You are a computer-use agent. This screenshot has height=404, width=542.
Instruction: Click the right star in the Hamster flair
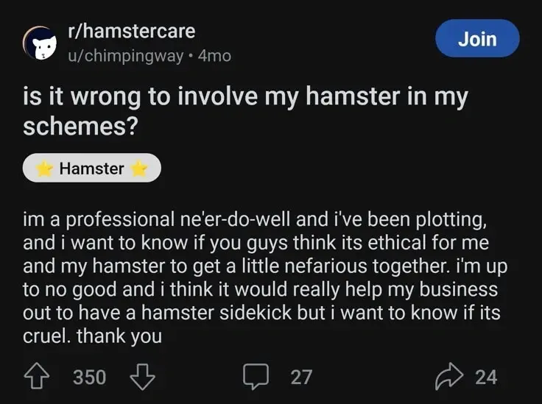click(139, 169)
